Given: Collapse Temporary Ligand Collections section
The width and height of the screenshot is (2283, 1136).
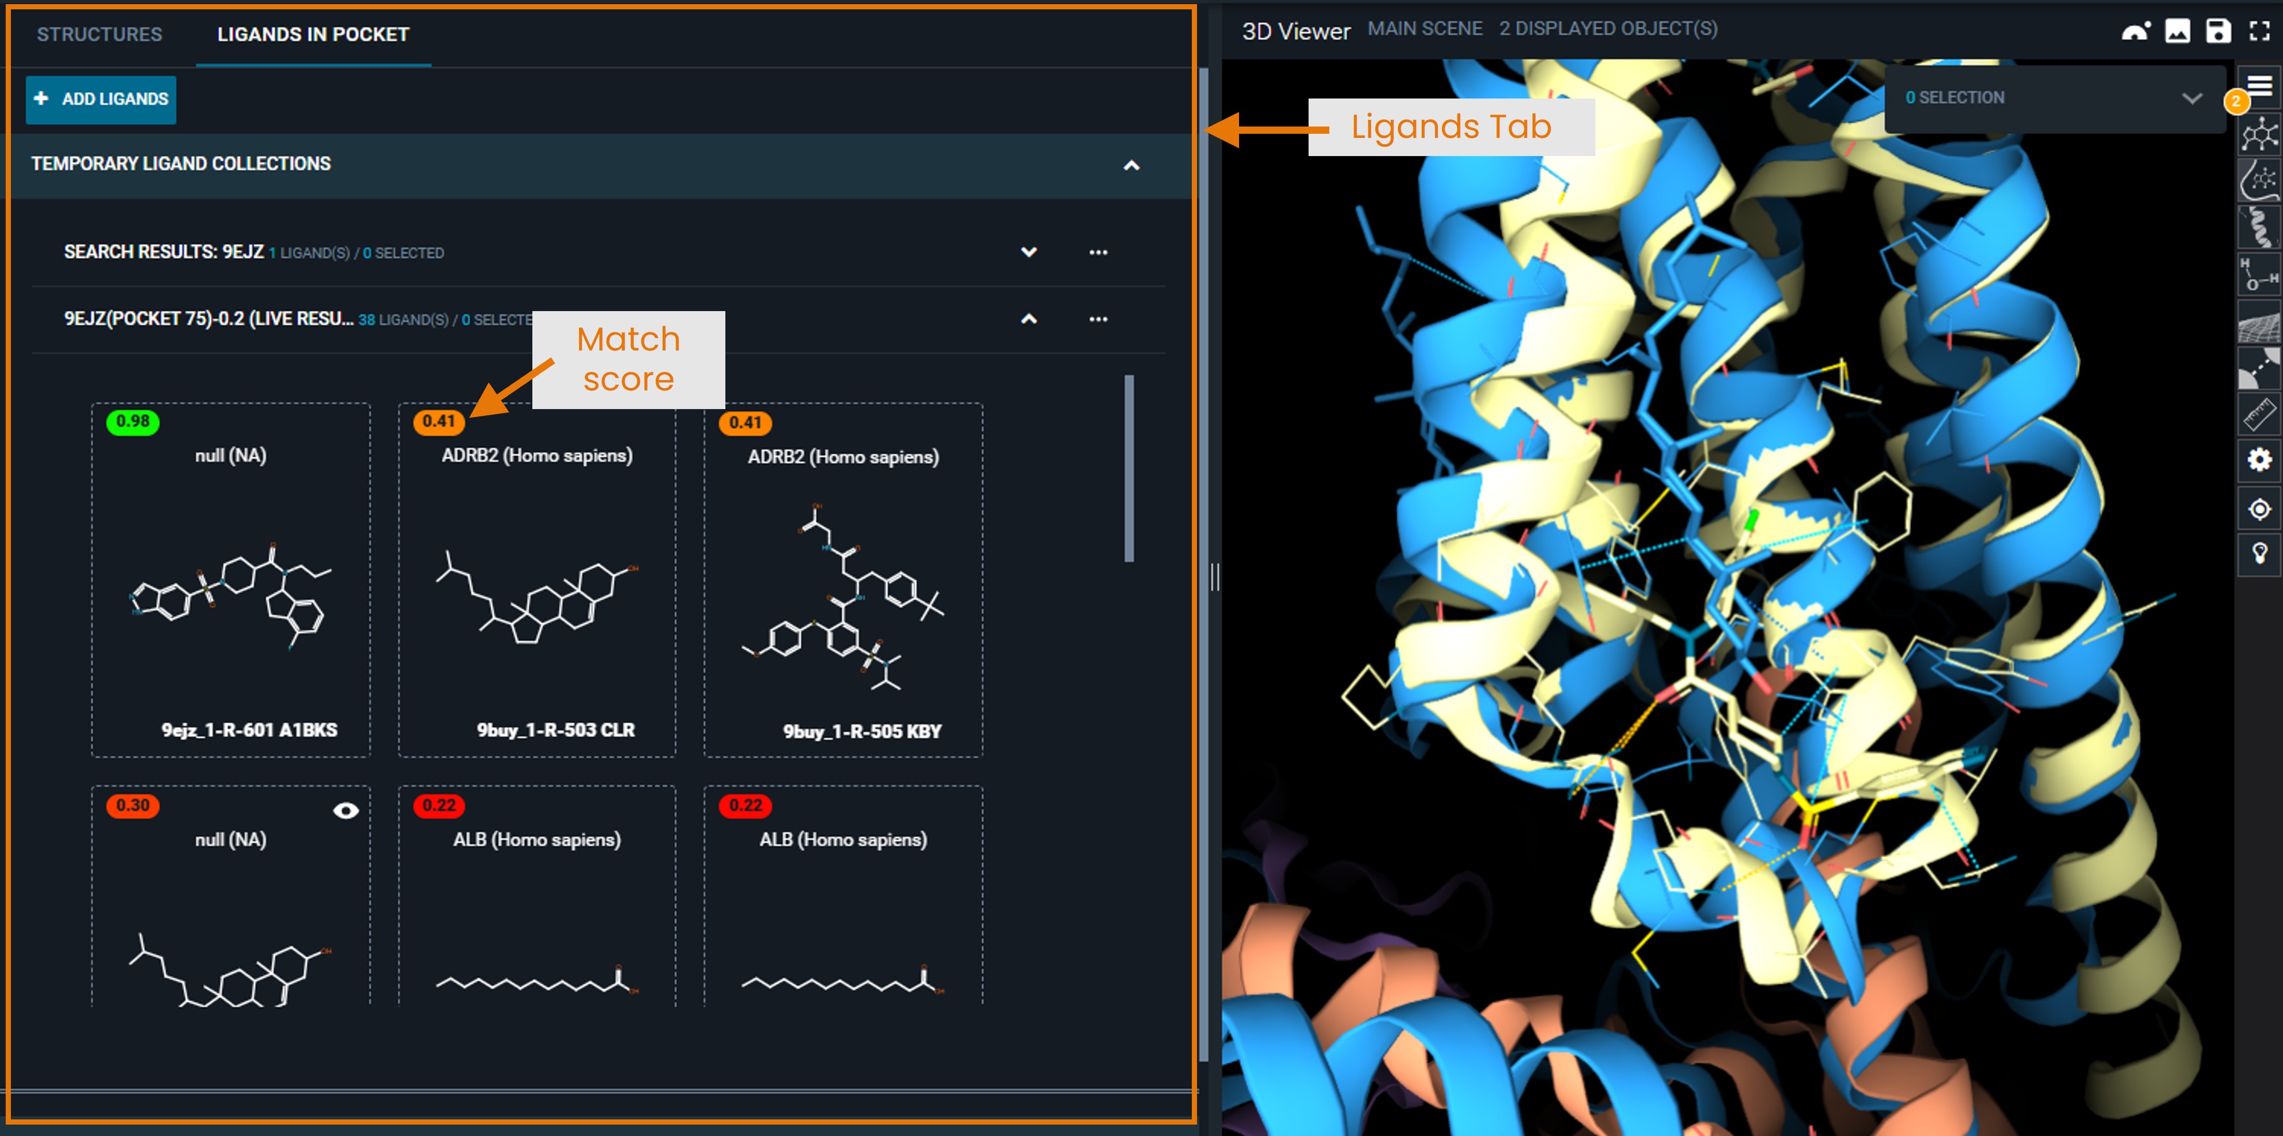Looking at the screenshot, I should tap(1131, 165).
